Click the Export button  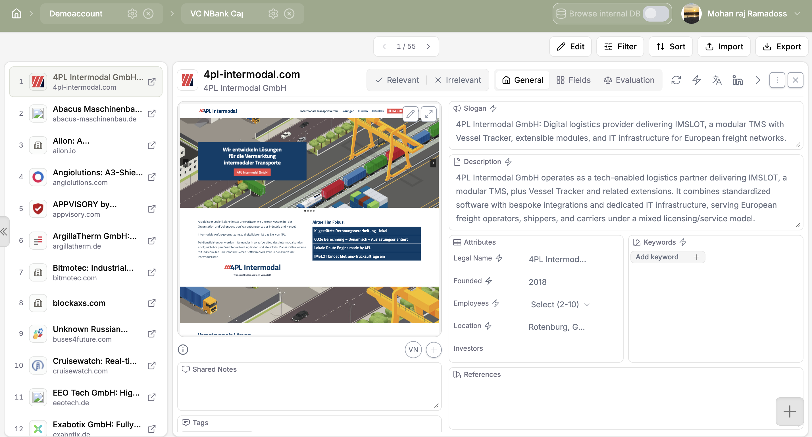(x=782, y=47)
